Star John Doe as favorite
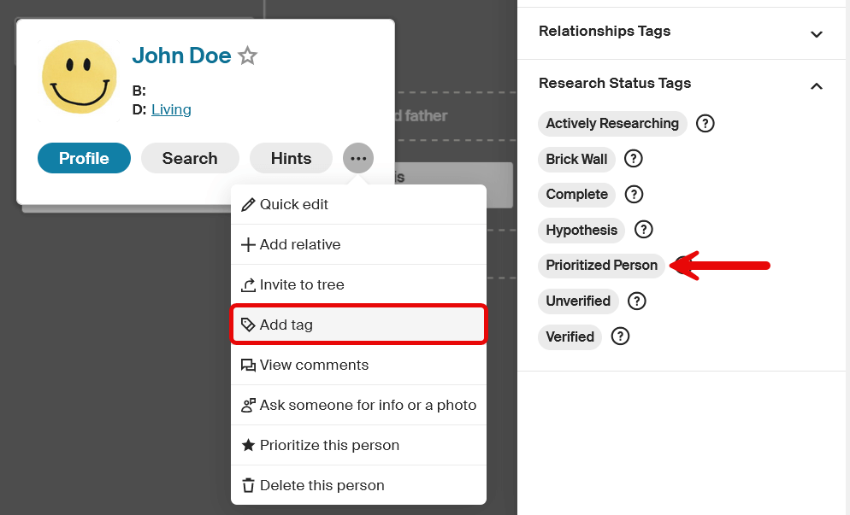Screen dimensions: 850x515 (248, 56)
